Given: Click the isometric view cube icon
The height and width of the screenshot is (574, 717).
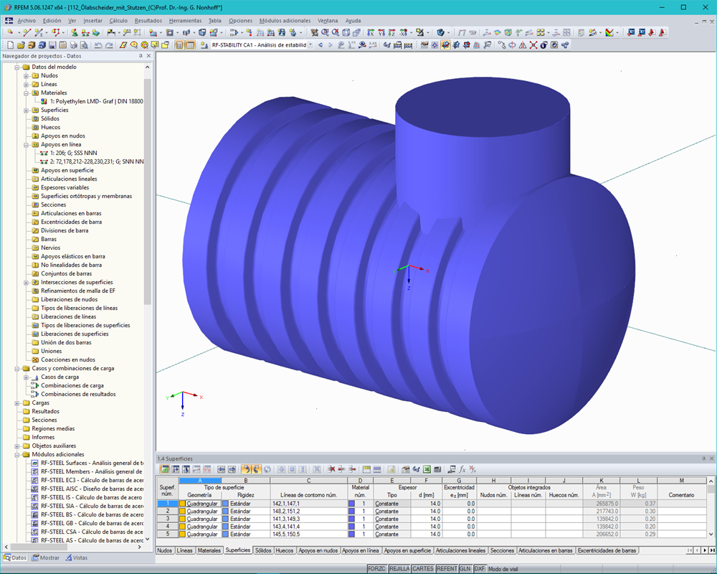Looking at the screenshot, I should (x=346, y=32).
